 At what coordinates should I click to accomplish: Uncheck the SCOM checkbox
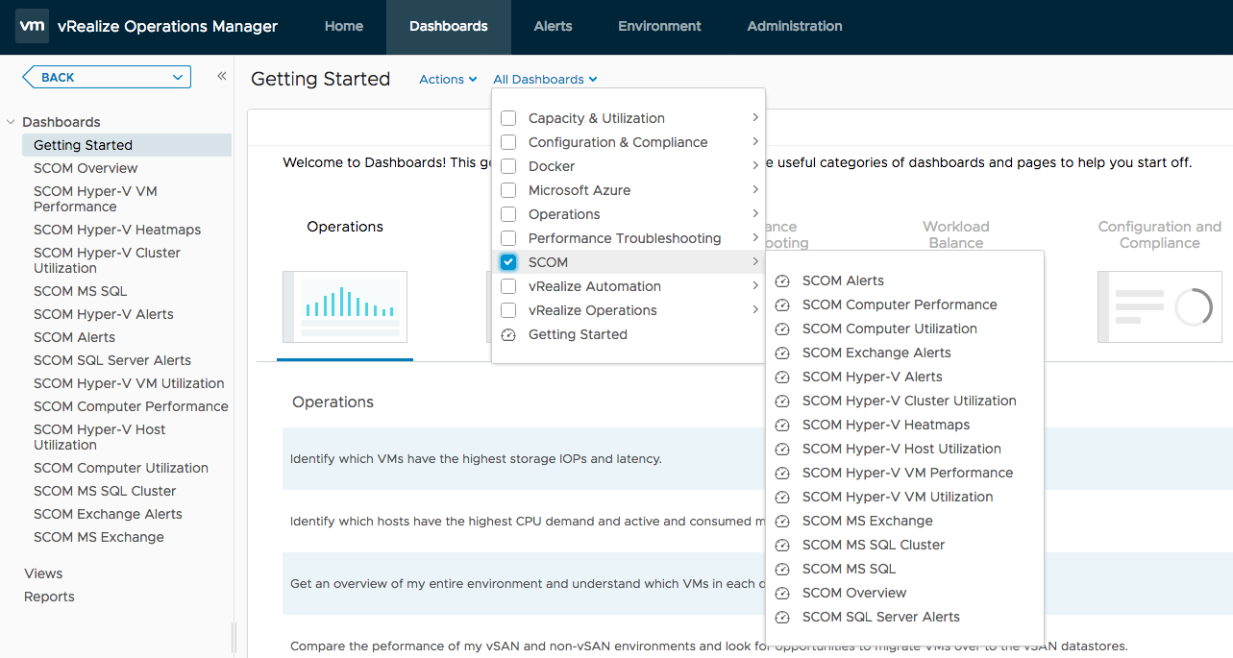(508, 262)
